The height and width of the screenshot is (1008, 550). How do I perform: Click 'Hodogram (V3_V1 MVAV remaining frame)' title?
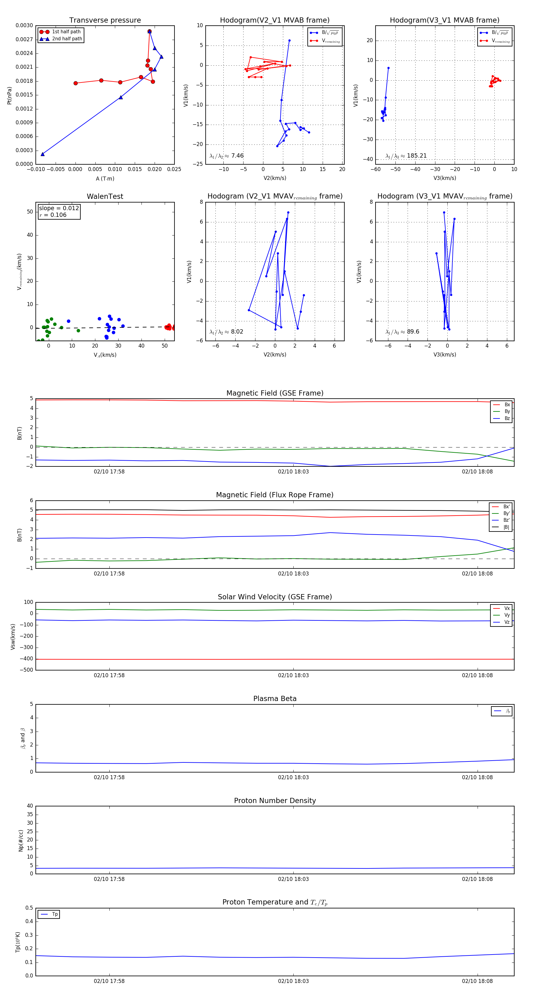(x=445, y=196)
